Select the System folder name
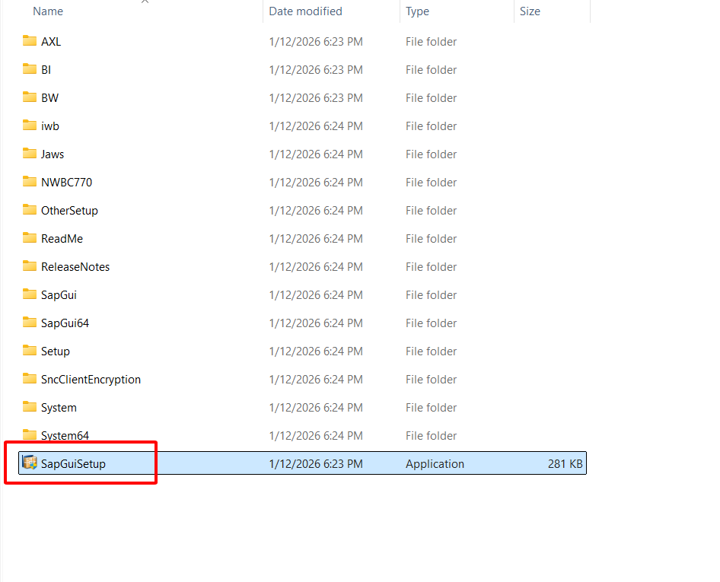Image resolution: width=720 pixels, height=582 pixels. click(x=59, y=408)
